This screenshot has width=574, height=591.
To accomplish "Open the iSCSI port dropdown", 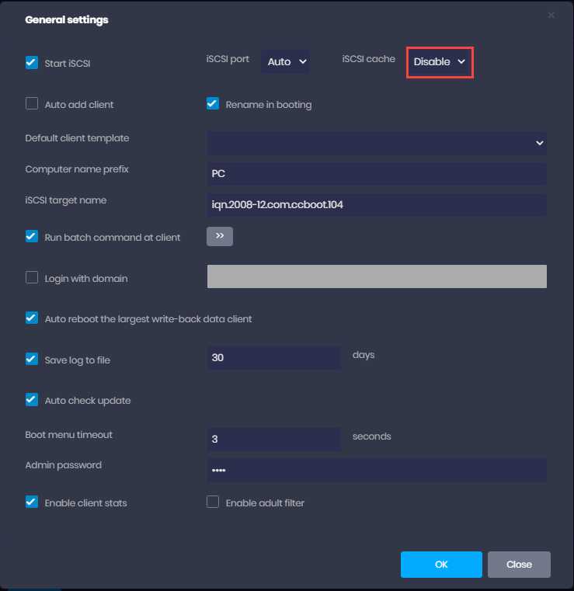I will (286, 61).
